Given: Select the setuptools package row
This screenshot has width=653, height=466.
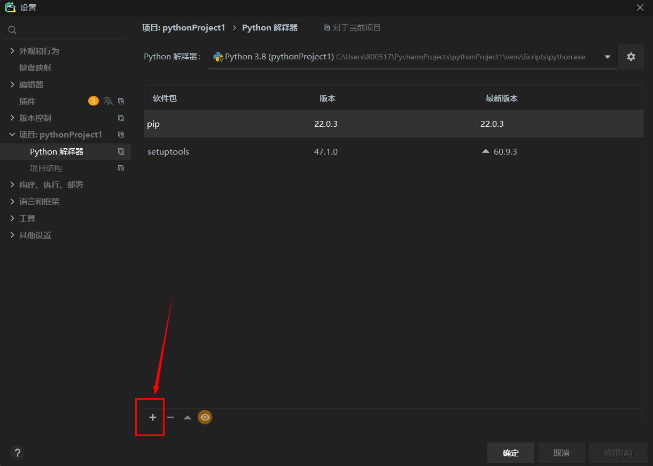Looking at the screenshot, I should (x=394, y=151).
